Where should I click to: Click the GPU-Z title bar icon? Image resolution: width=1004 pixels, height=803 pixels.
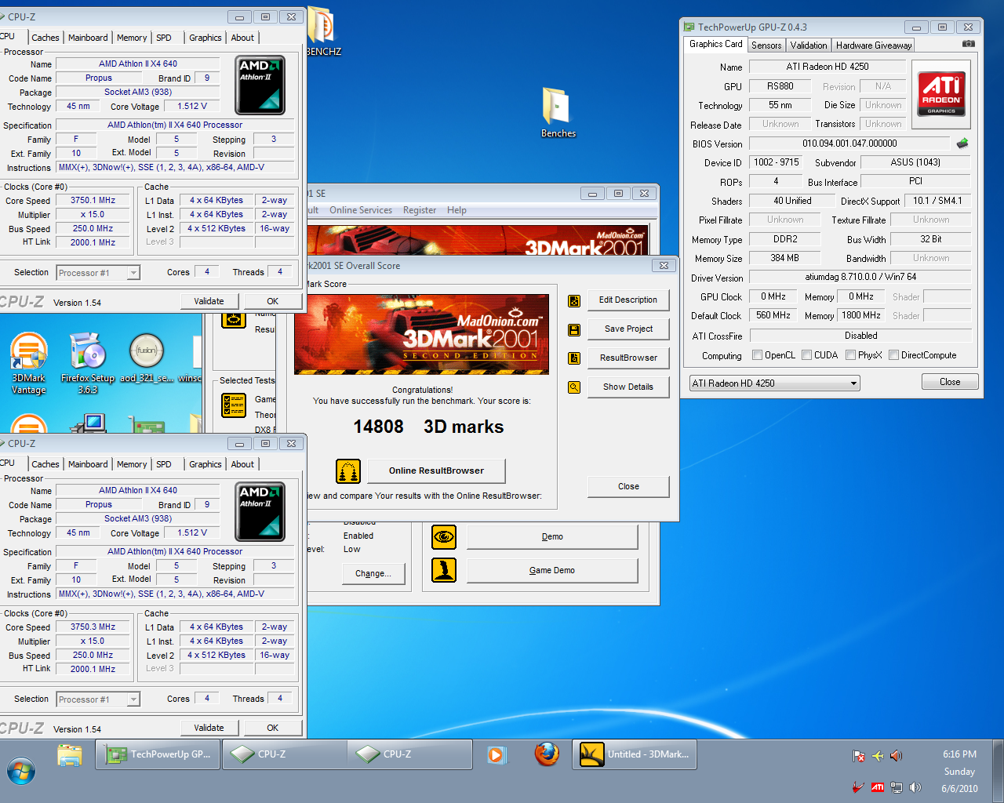pos(689,27)
